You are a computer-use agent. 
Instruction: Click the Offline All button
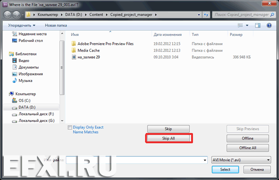[x=247, y=148]
